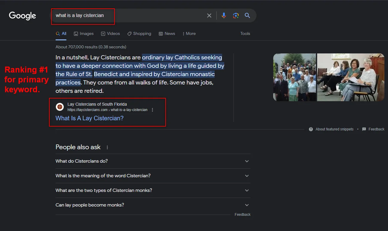Screen dimensions: 388x231
Task: Click Feedback link below People also ask
Action: 242,215
